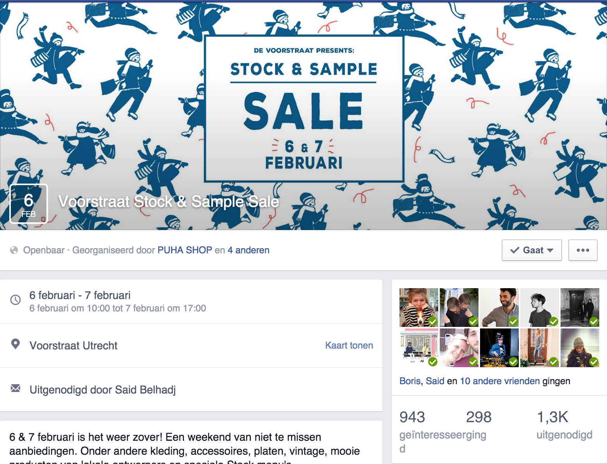This screenshot has width=607, height=464.
Task: Open the person standing in doorway photo
Action: tap(540, 348)
